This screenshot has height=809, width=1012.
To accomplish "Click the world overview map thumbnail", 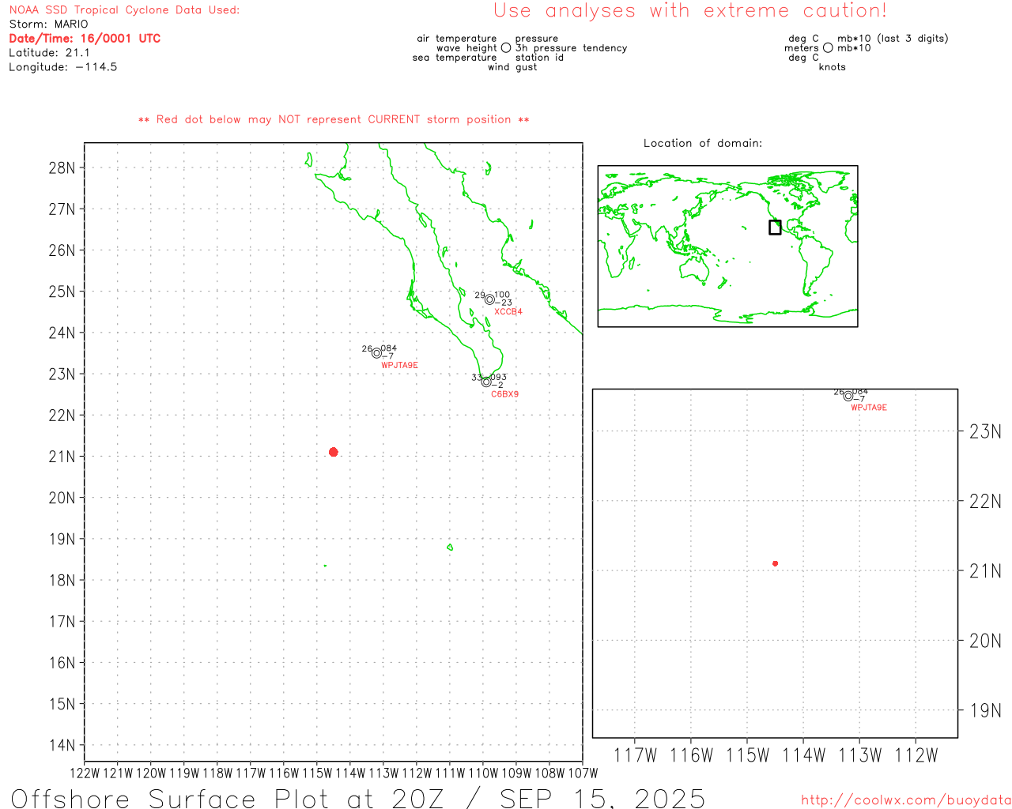I will pyautogui.click(x=727, y=246).
